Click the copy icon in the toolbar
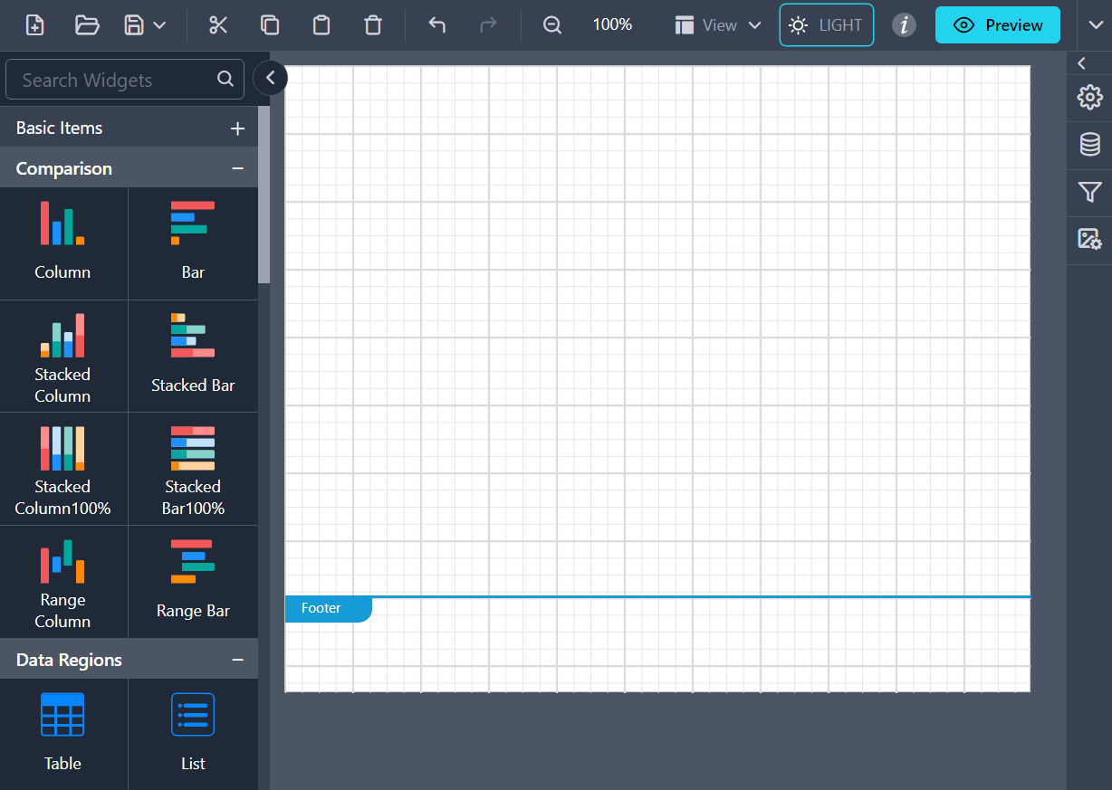The height and width of the screenshot is (790, 1112). pyautogui.click(x=270, y=25)
